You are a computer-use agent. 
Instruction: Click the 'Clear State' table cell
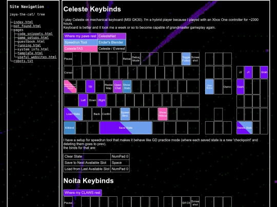[x=87, y=156]
